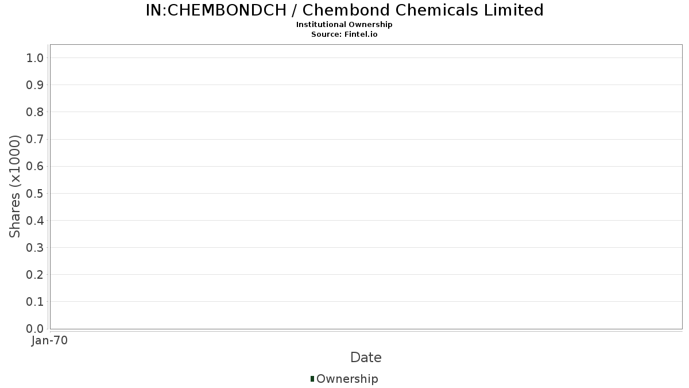Click the 1.0 y-axis tick label
Image resolution: width=689 pixels, height=388 pixels.
click(x=35, y=57)
